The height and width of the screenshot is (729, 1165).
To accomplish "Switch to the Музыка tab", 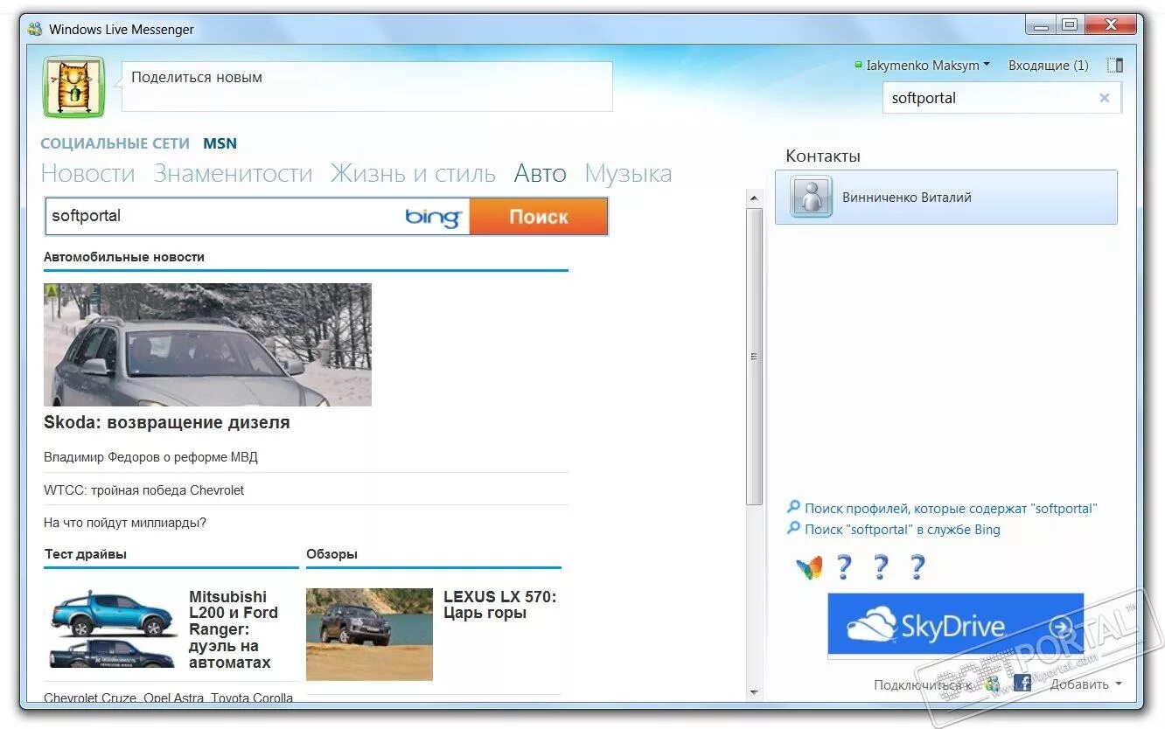I will click(x=628, y=172).
